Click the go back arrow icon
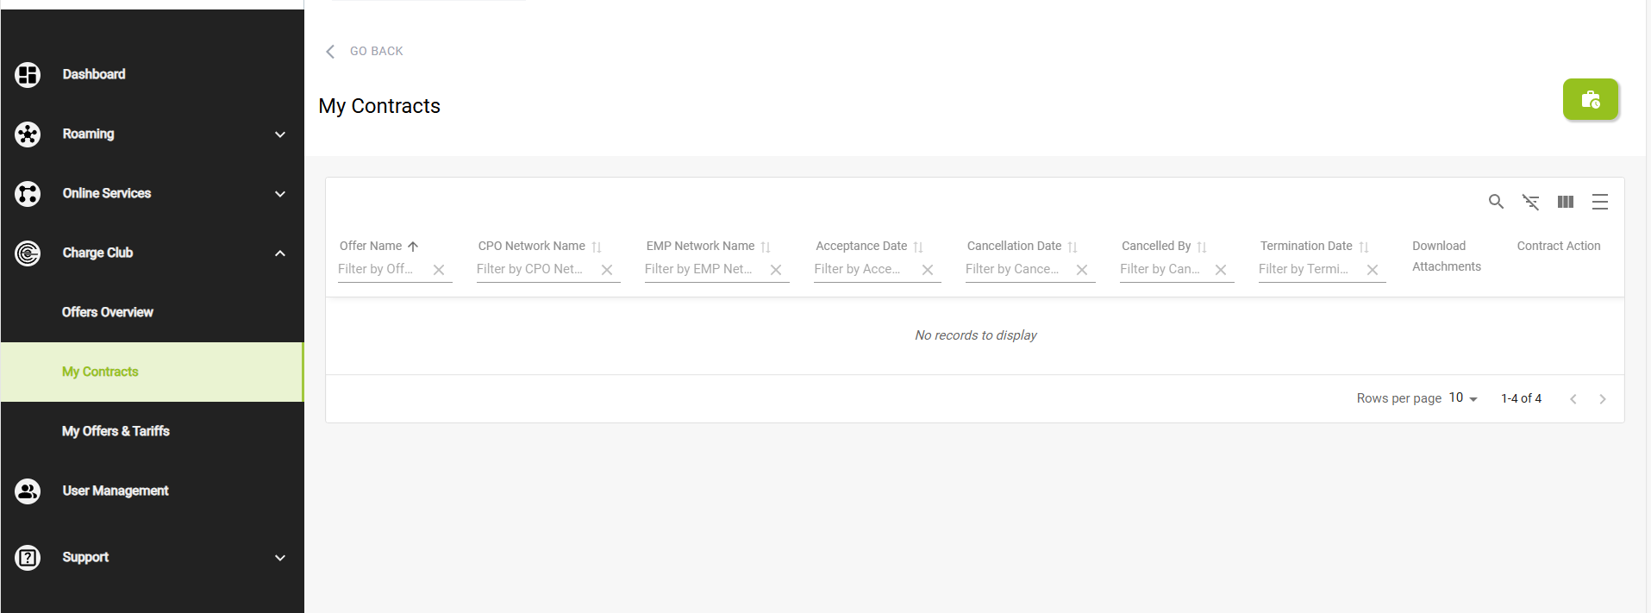The width and height of the screenshot is (1651, 613). (x=330, y=52)
